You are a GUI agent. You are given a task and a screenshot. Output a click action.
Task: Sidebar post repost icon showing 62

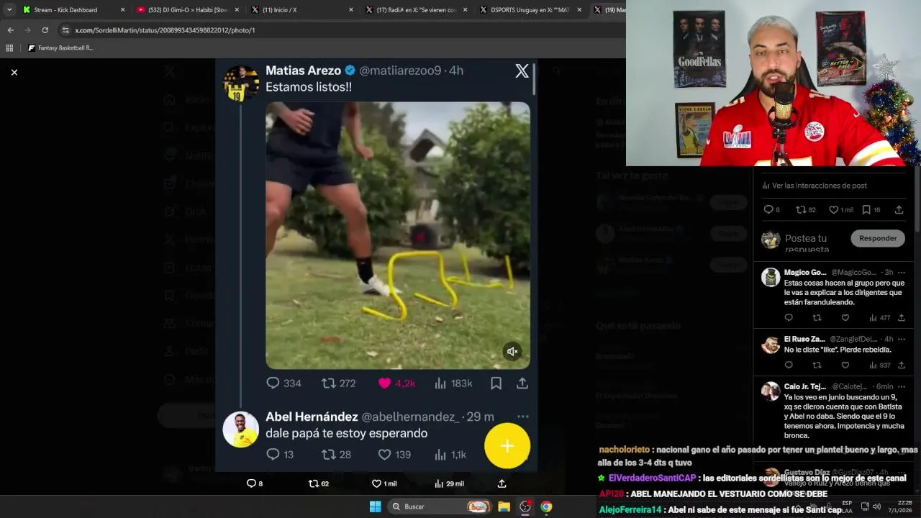(x=806, y=210)
